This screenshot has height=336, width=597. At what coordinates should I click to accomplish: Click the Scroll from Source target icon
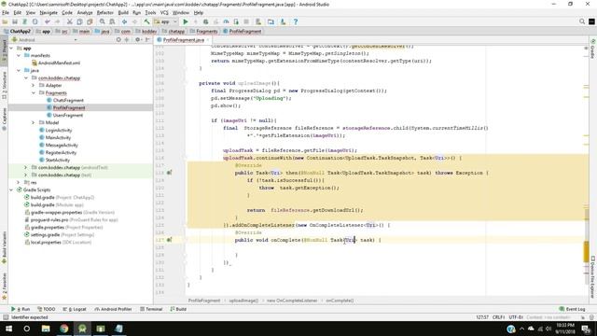[118, 39]
